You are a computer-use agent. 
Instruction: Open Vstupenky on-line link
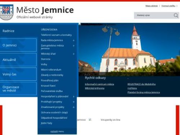111,120
